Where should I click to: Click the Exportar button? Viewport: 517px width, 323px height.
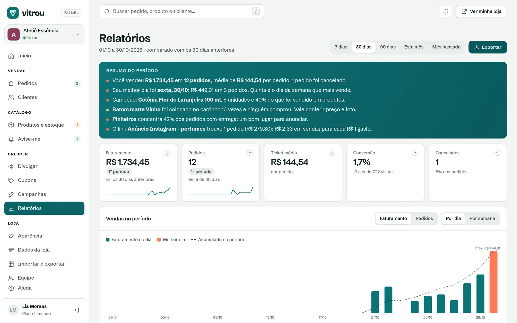click(x=488, y=47)
